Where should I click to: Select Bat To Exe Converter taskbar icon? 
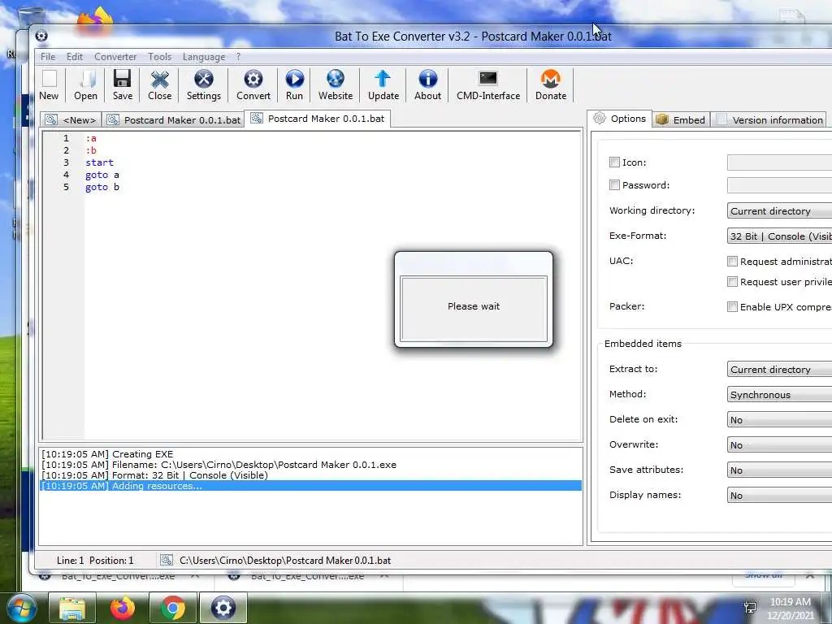coord(223,608)
